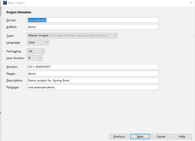The image size is (195, 141).
Task: Click the Name label
Action: tap(11, 74)
